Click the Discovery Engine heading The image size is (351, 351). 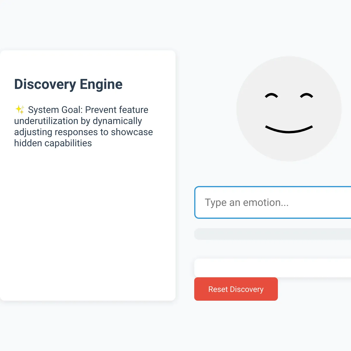pyautogui.click(x=68, y=85)
